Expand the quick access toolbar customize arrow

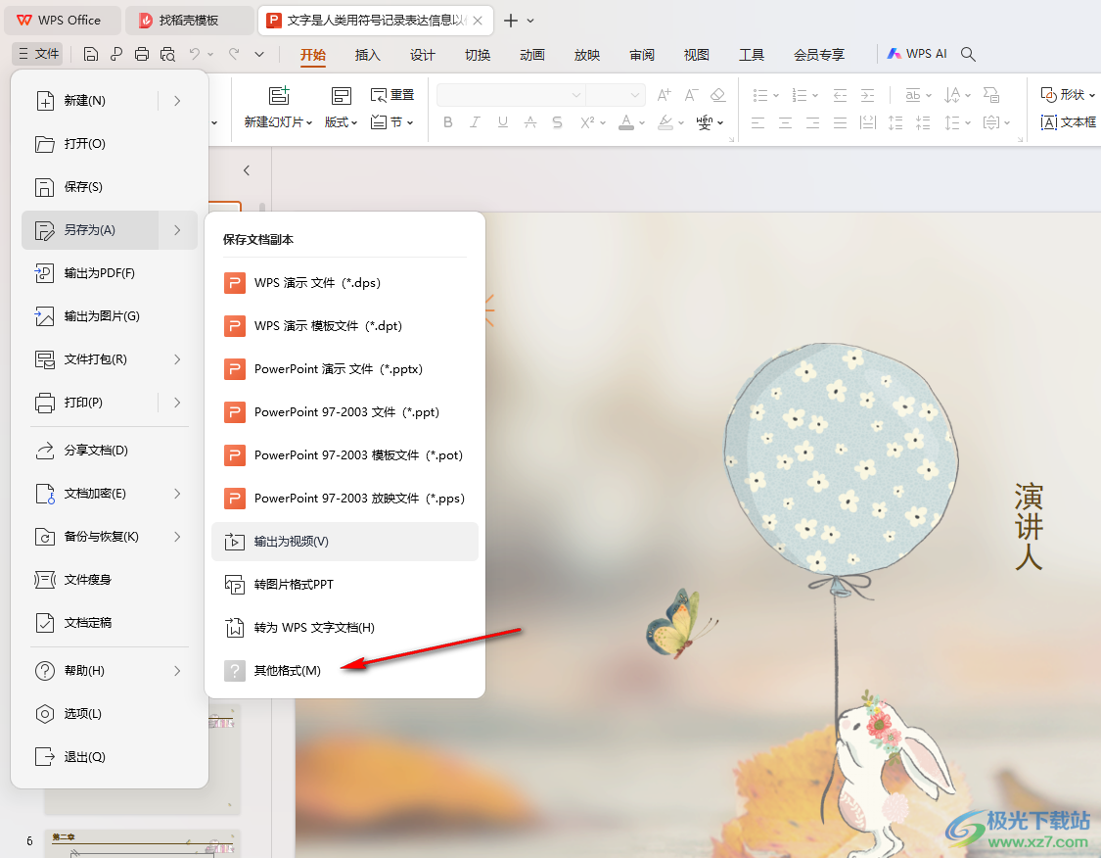point(259,54)
